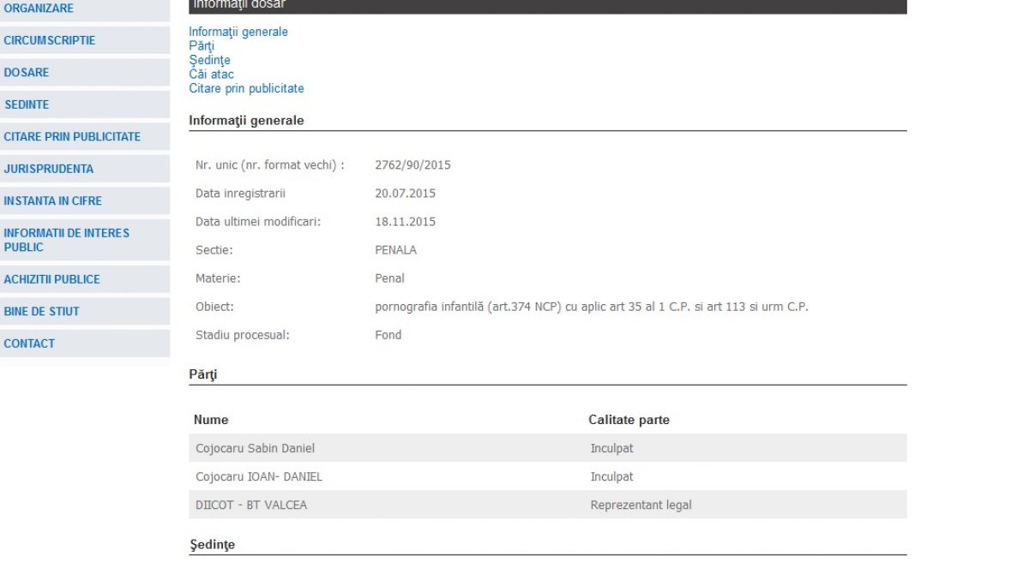Go to the DOSARE section
1029x562 pixels.
pos(27,73)
